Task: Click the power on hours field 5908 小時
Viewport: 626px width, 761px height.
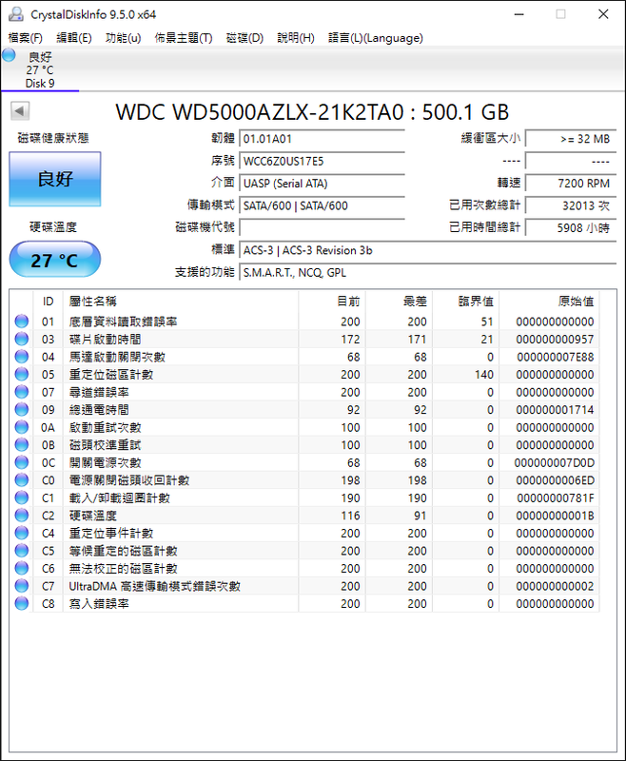Action: pyautogui.click(x=571, y=228)
